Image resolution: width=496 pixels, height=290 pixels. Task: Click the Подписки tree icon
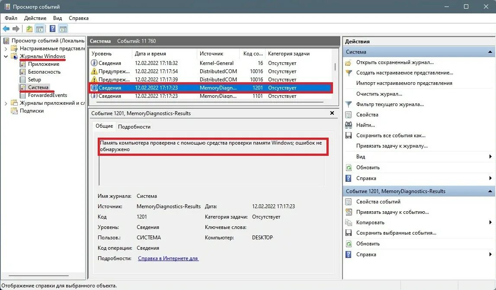click(14, 111)
